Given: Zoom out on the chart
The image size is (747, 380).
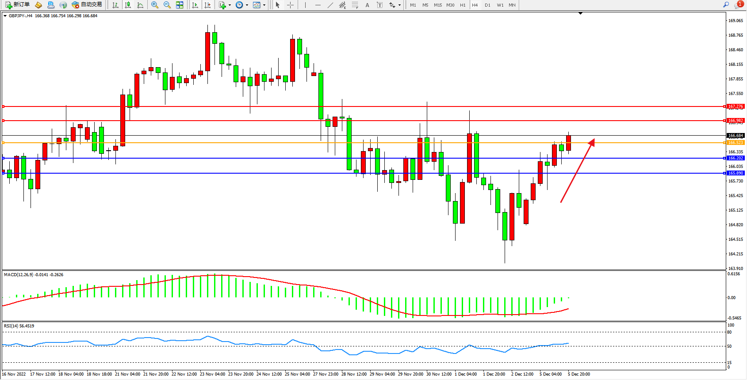Looking at the screenshot, I should click(167, 5).
